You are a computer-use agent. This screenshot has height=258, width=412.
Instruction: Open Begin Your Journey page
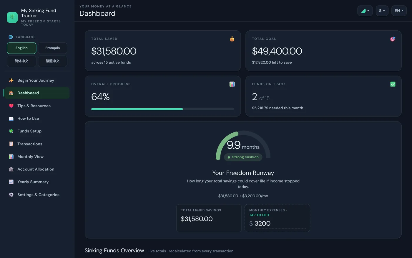36,80
